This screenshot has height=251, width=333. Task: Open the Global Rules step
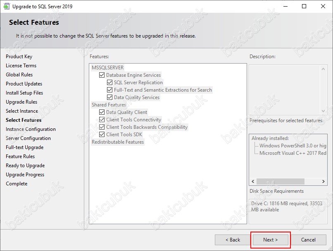(x=19, y=75)
